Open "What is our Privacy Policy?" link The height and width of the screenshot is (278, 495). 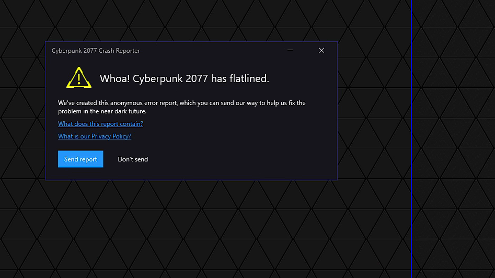(95, 136)
